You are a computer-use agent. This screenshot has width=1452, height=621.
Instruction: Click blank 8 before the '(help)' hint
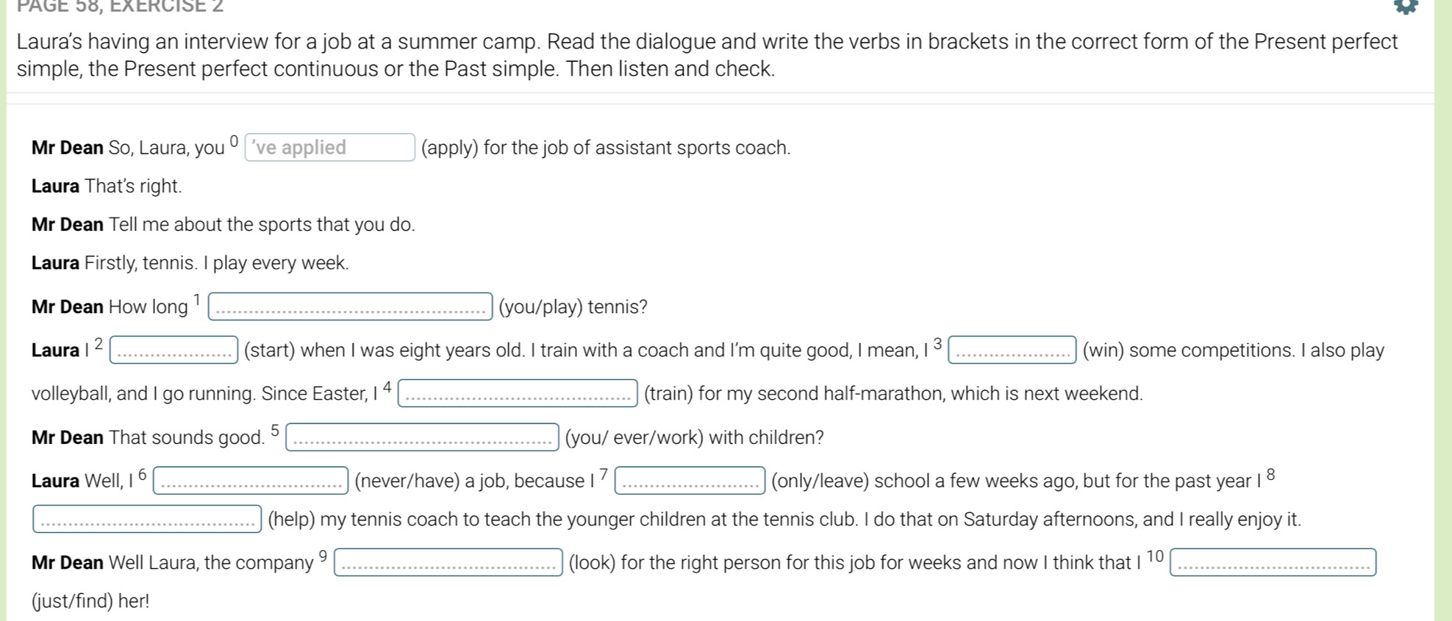pos(147,519)
